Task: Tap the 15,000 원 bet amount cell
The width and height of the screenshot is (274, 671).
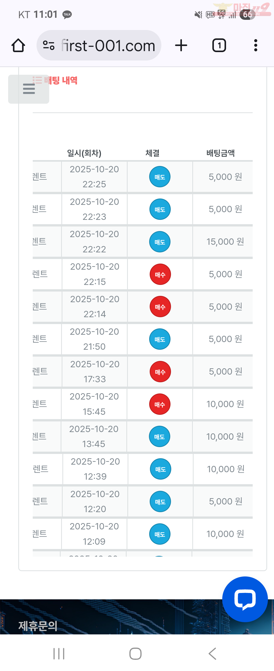Action: pos(225,242)
